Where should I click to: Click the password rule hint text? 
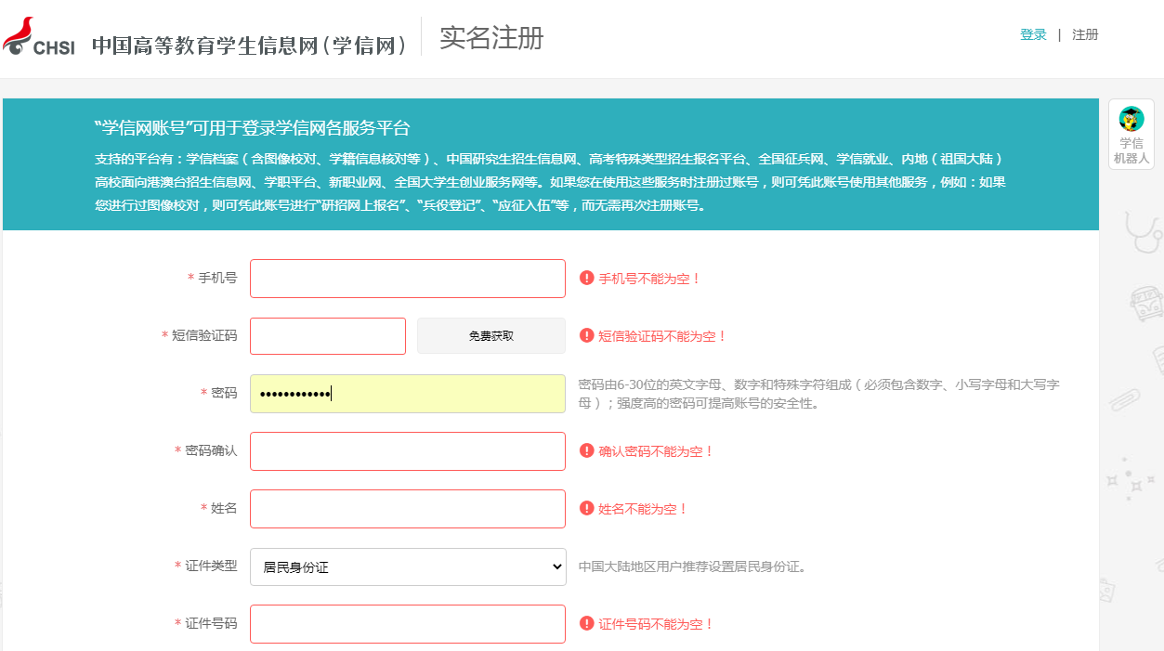[x=818, y=394]
